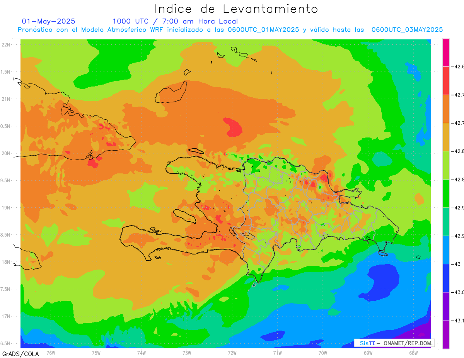Click the date 01-May-2025

48,21
